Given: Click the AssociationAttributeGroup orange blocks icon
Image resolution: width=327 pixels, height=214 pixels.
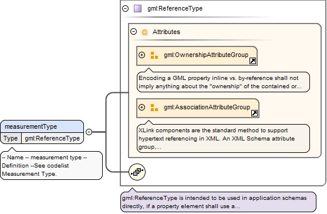Looking at the screenshot, I should 154,108.
